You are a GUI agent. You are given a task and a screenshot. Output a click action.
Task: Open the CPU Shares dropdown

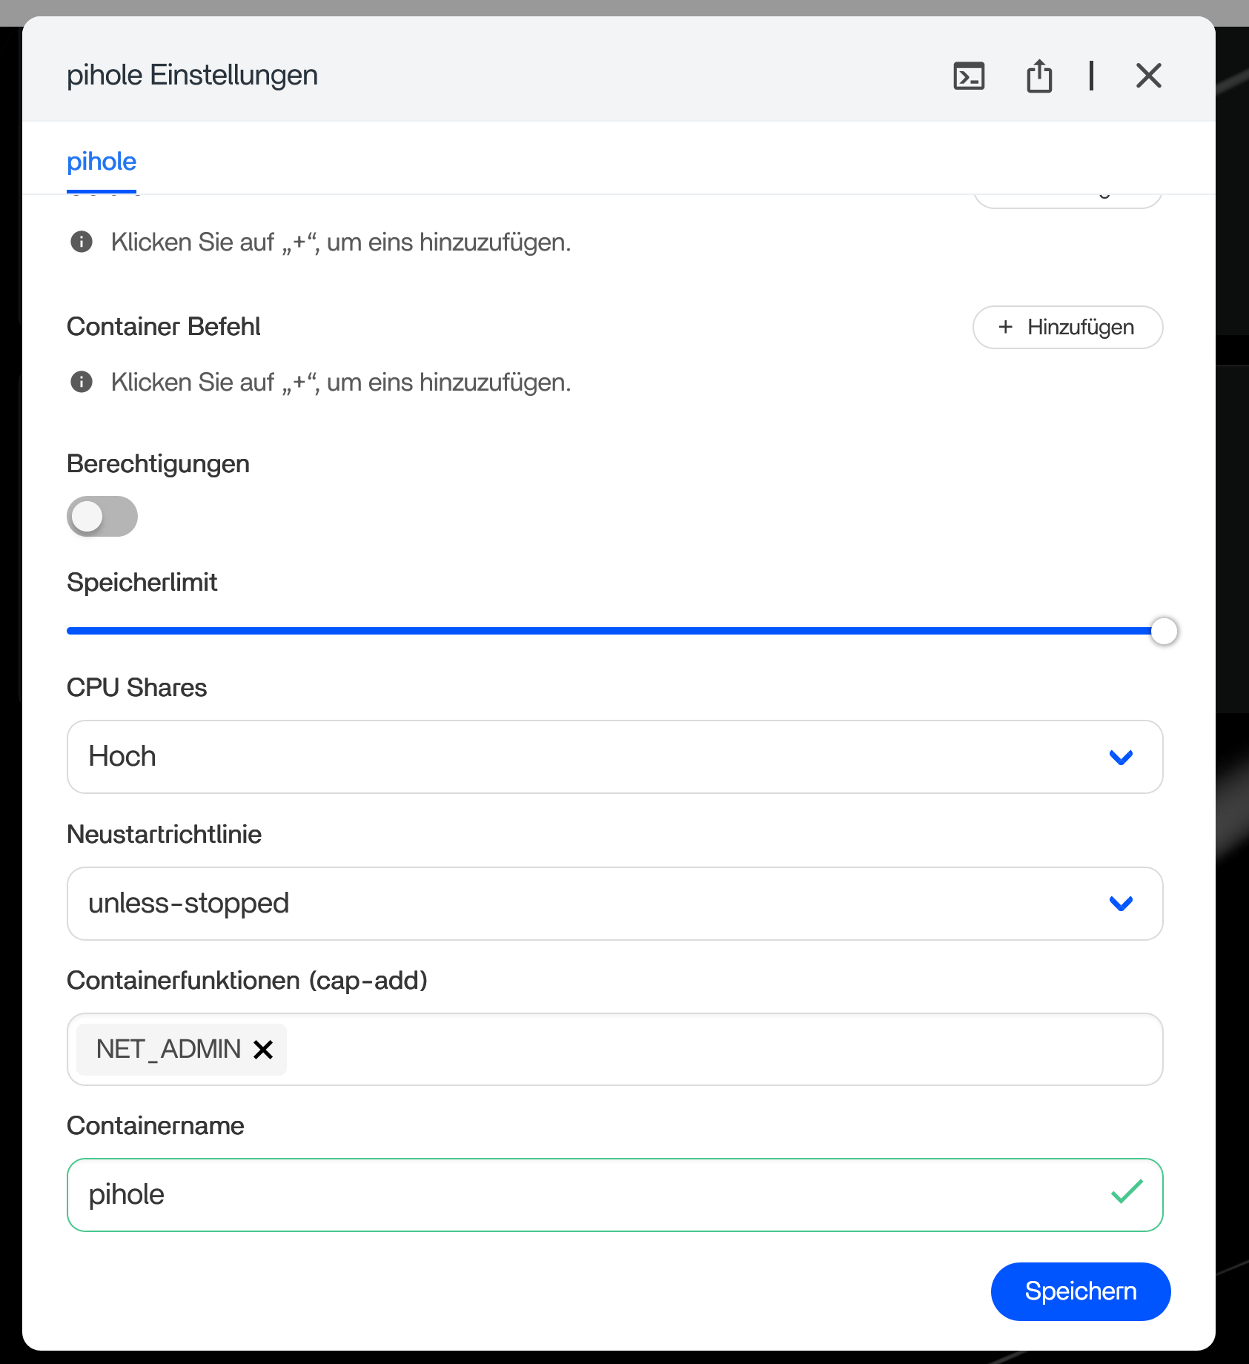coord(614,757)
